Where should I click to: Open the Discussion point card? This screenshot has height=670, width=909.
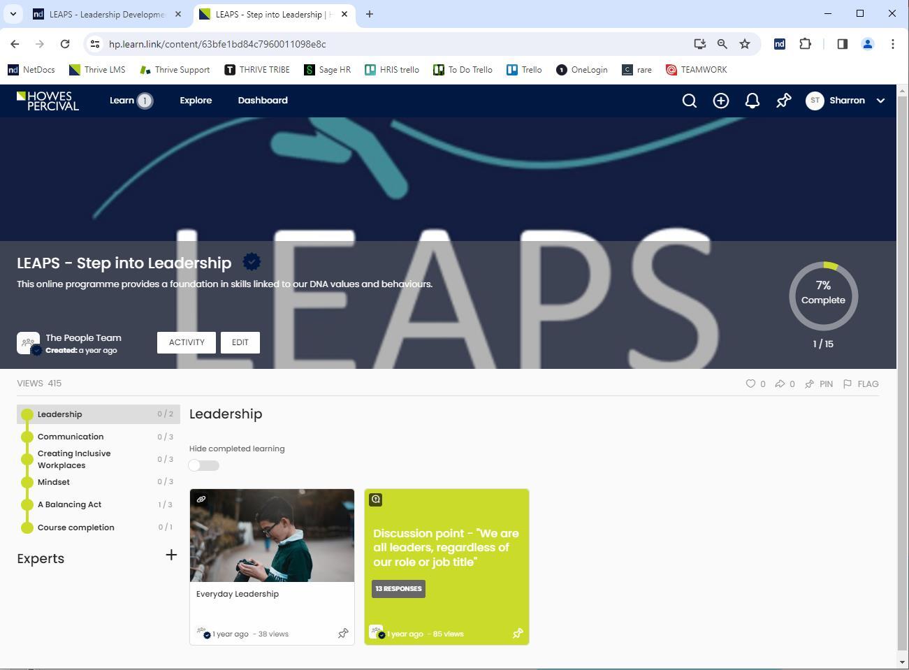coord(446,567)
